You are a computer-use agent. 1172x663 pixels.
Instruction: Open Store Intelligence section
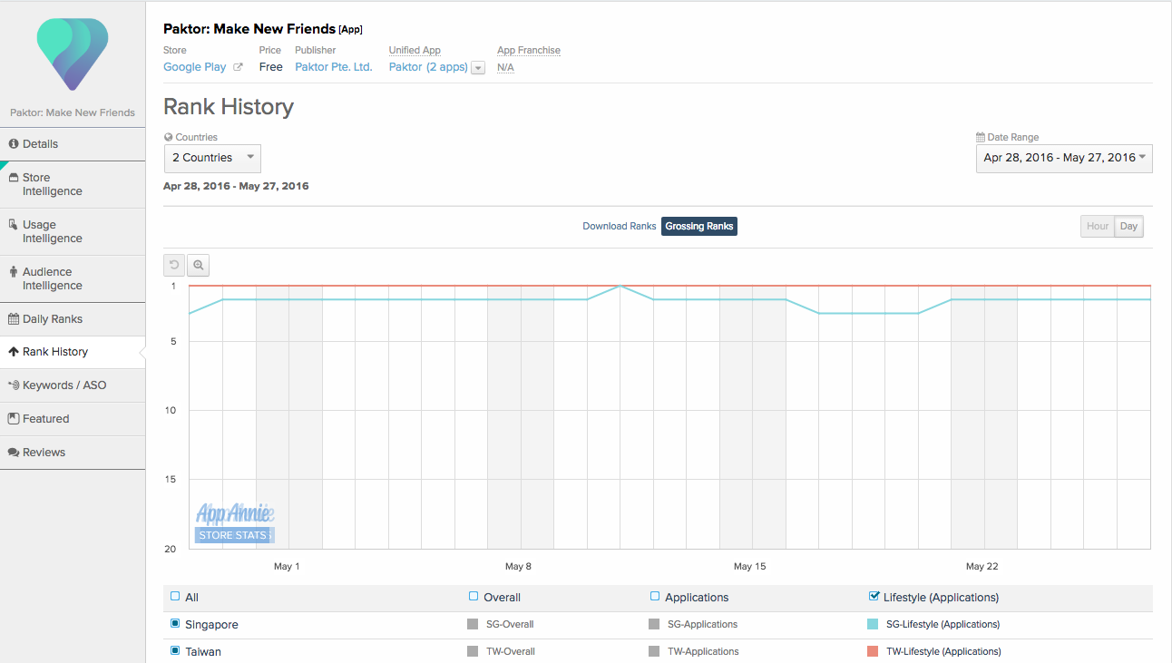(x=73, y=185)
